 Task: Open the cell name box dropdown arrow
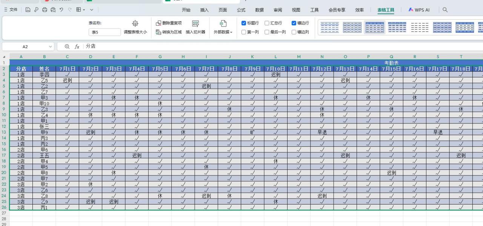pyautogui.click(x=51, y=46)
